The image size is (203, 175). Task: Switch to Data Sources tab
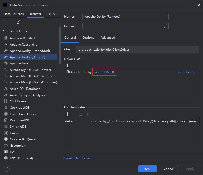tap(13, 14)
